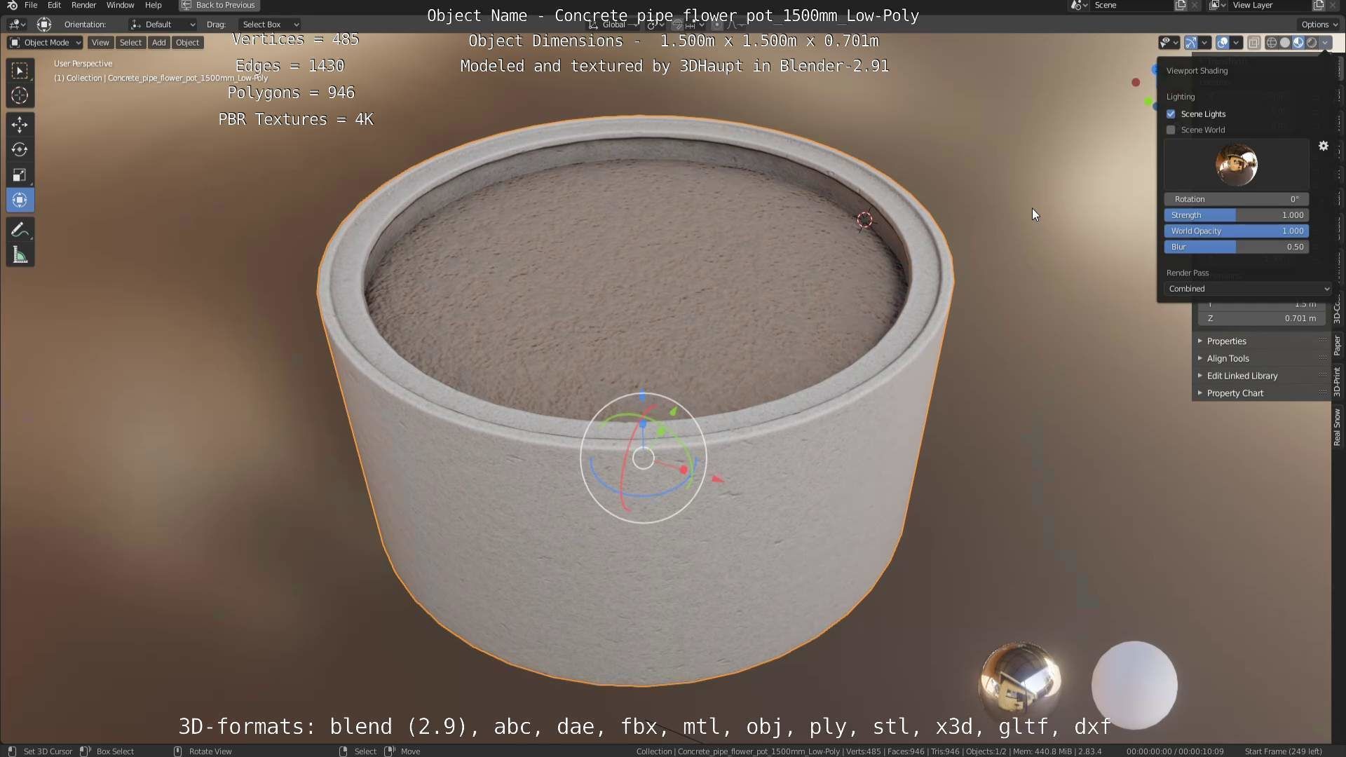Click the proportional editing icon
Viewport: 1346px width, 757px height.
[716, 25]
